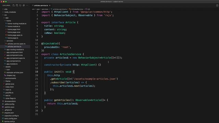This screenshot has width=219, height=123.
Task: Open home.page.spec.ts file
Action: [15, 35]
